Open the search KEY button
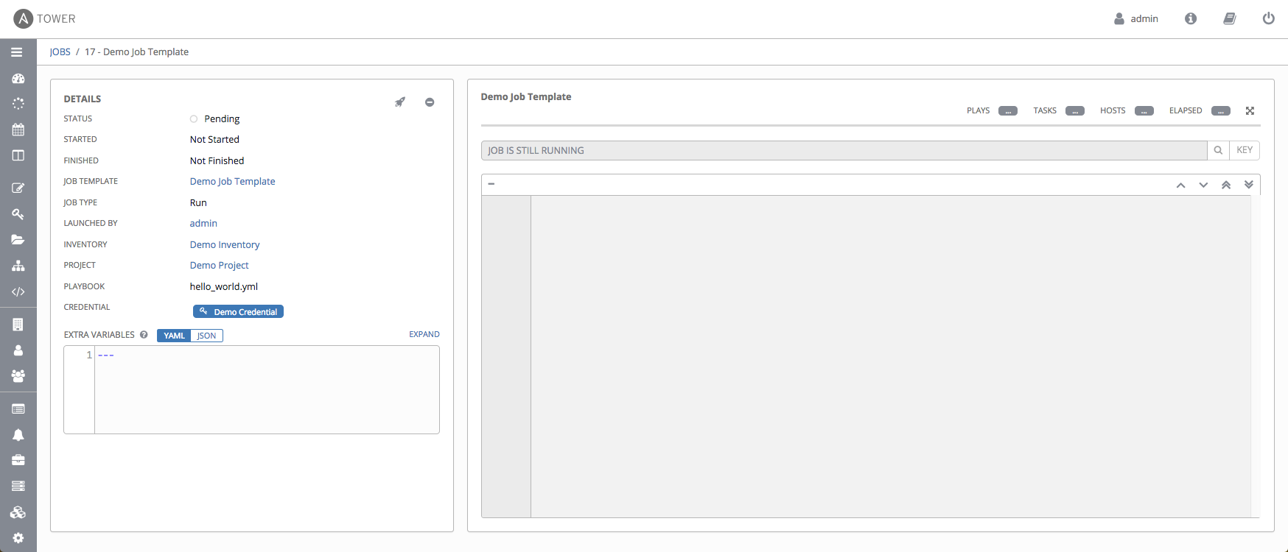Image resolution: width=1288 pixels, height=552 pixels. (x=1245, y=150)
